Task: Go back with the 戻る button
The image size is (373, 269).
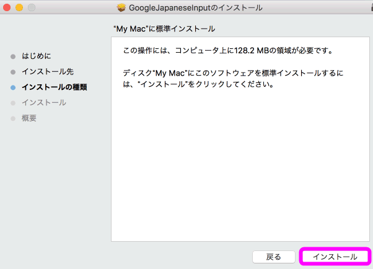Action: point(273,257)
